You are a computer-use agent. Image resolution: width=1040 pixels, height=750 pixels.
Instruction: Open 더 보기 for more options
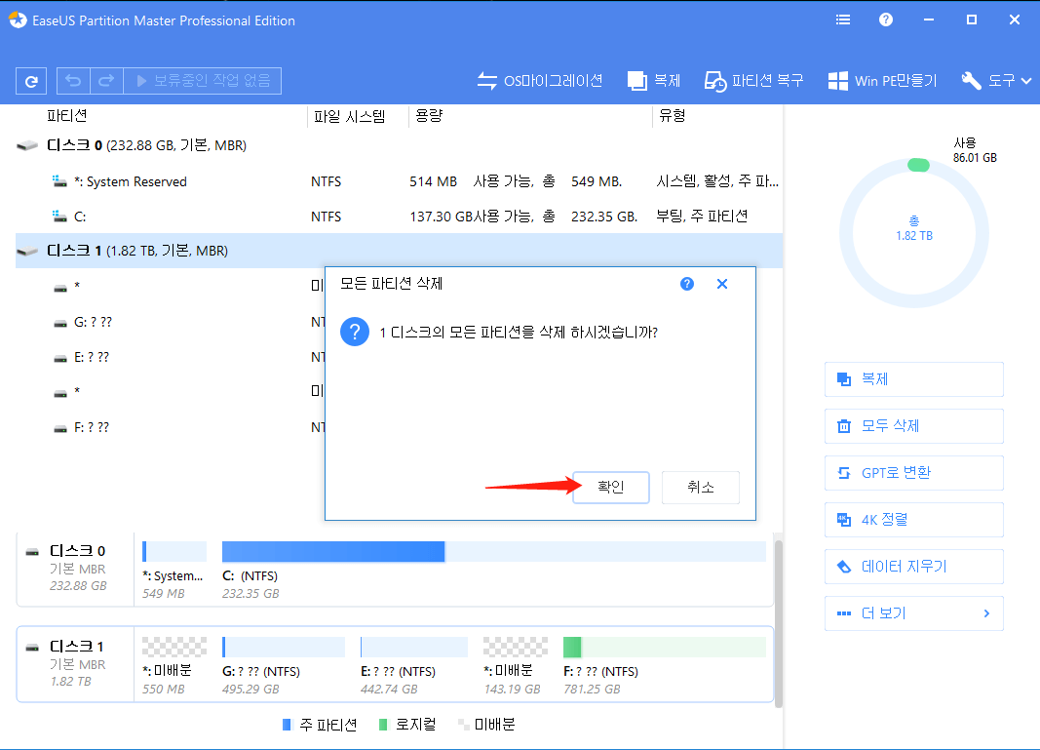[913, 613]
